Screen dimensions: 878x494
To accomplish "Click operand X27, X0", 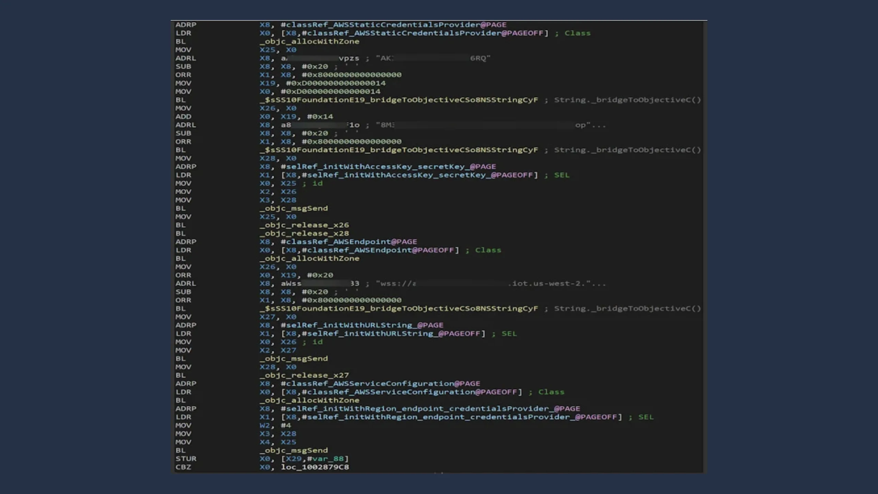I will coord(278,317).
